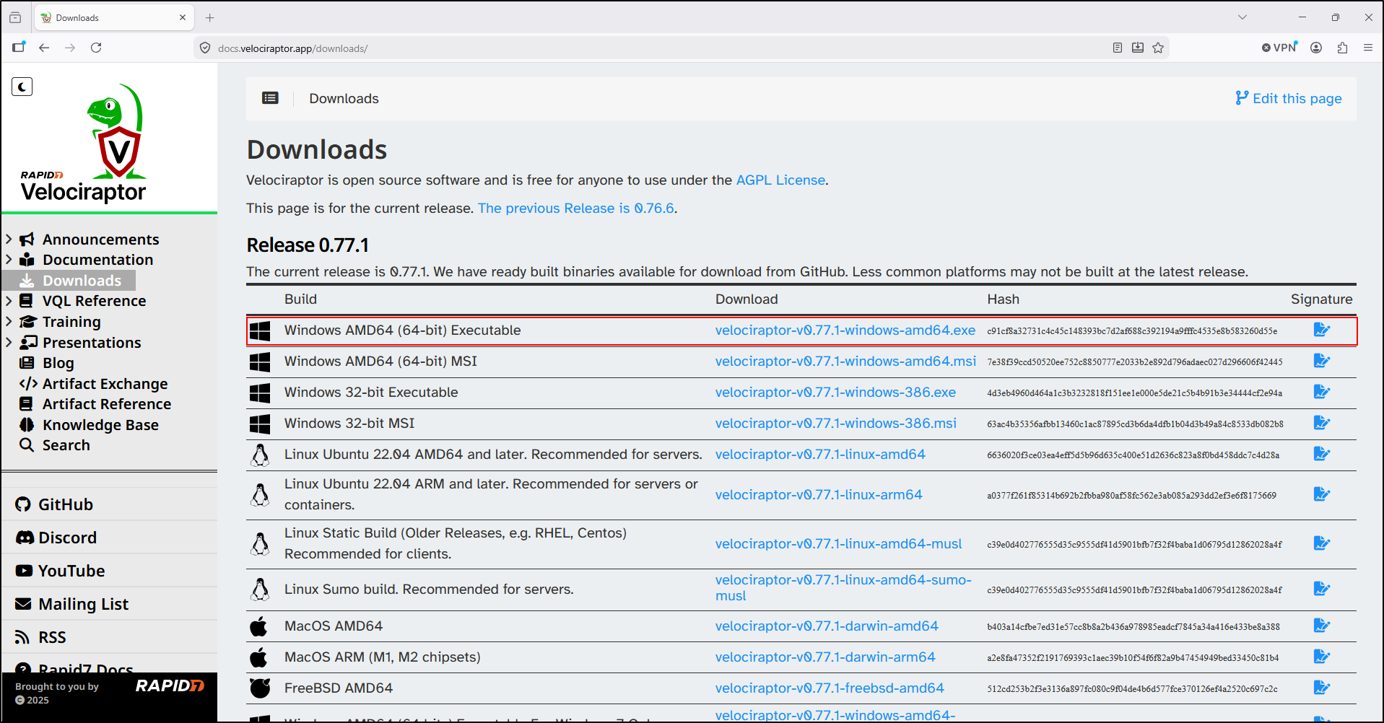The image size is (1384, 723).
Task: Open signature for Windows 32-bit Executable
Action: [1321, 392]
